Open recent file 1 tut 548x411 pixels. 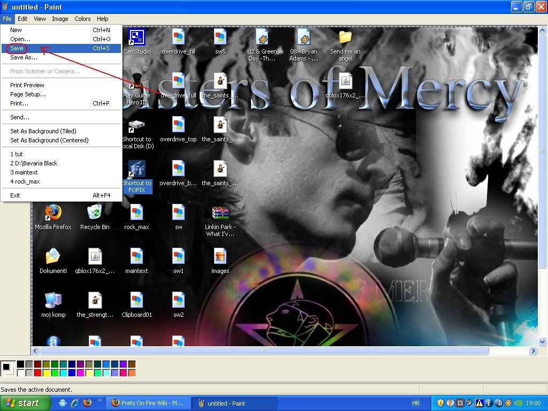pyautogui.click(x=61, y=154)
